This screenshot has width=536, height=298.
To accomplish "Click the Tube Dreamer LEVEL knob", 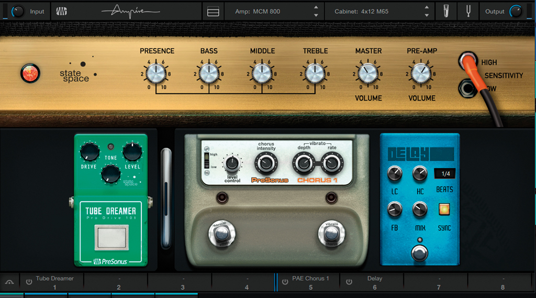I will coord(132,151).
